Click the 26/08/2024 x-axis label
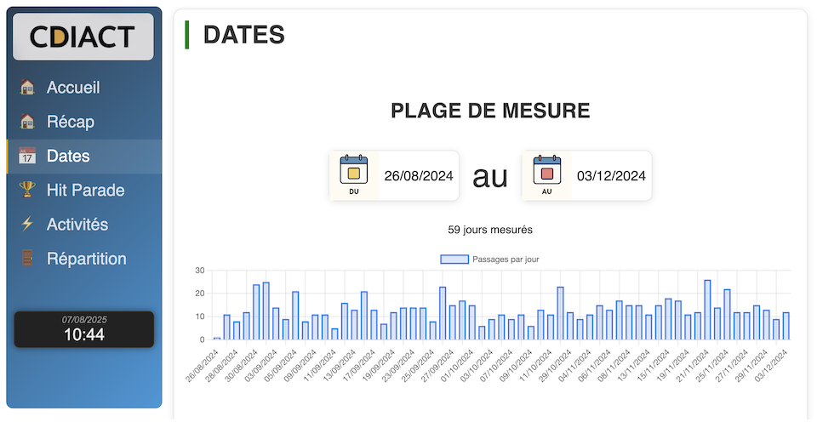The width and height of the screenshot is (817, 422). 203,365
